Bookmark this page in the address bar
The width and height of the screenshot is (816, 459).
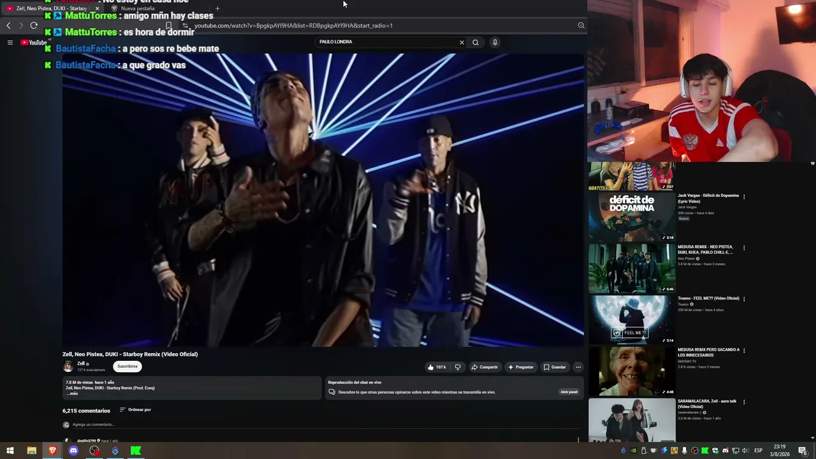point(168,25)
